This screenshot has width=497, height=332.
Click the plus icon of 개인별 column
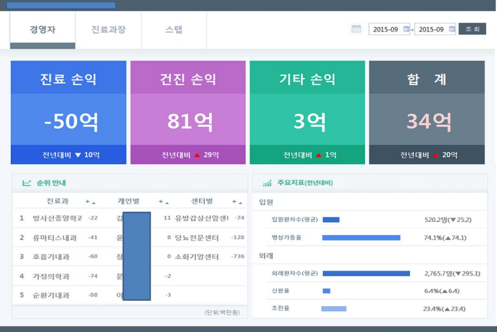[x=161, y=201]
